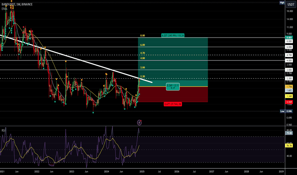
Task: Click the red 1.117 stop price tag
Action: tap(289, 102)
